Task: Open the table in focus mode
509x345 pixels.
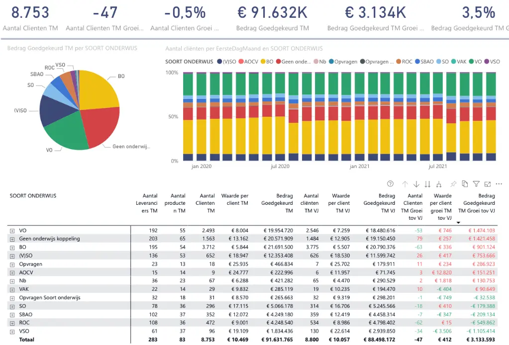Action: 488,184
